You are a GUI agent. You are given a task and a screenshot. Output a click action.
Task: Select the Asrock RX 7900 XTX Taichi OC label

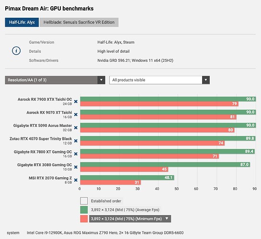coord(45,99)
